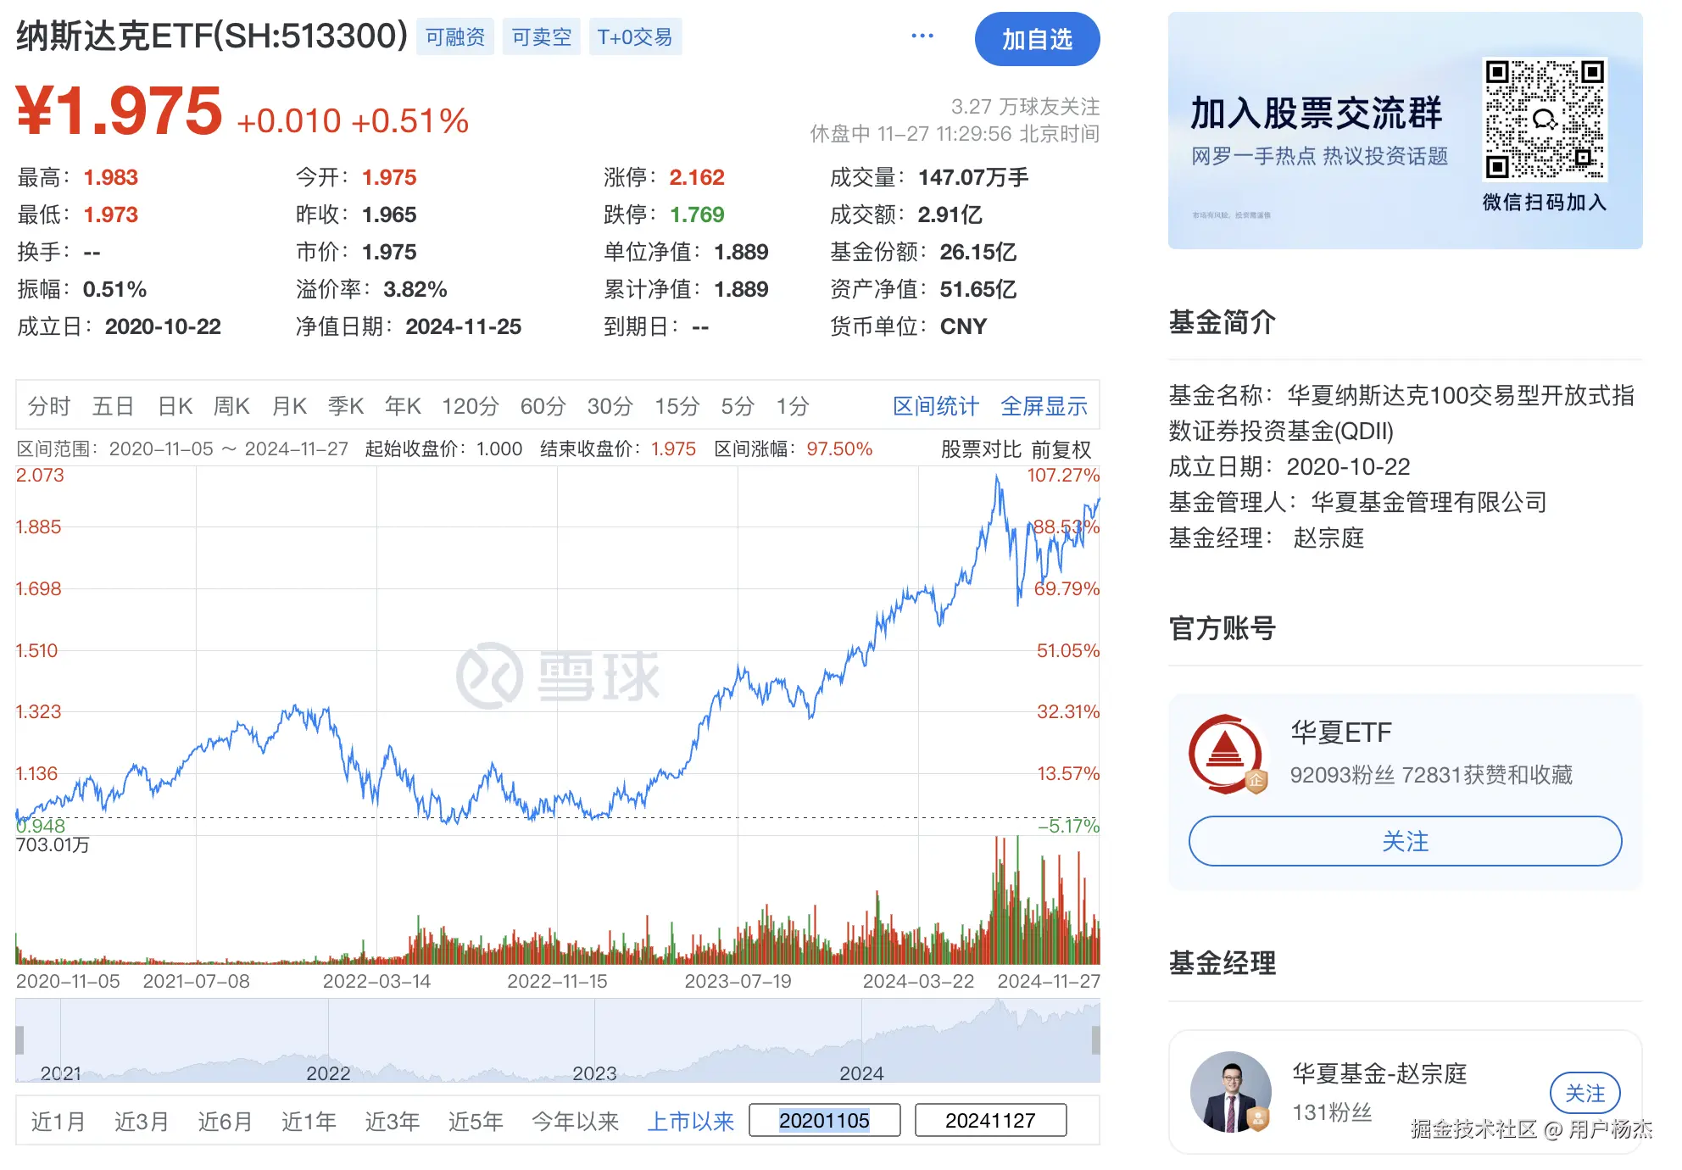1682x1170 pixels.
Task: Click the 加自选 button
Action: pyautogui.click(x=1037, y=38)
